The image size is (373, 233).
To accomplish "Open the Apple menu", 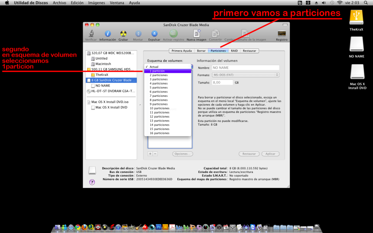I will [7, 3].
